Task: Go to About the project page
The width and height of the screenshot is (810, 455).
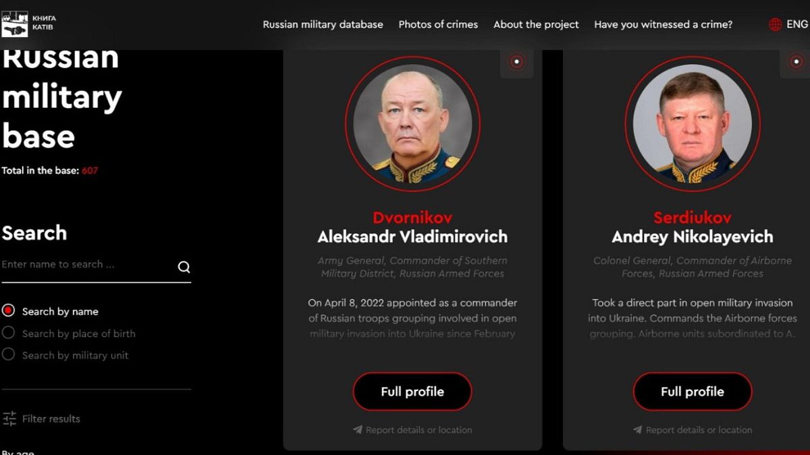Action: (536, 24)
